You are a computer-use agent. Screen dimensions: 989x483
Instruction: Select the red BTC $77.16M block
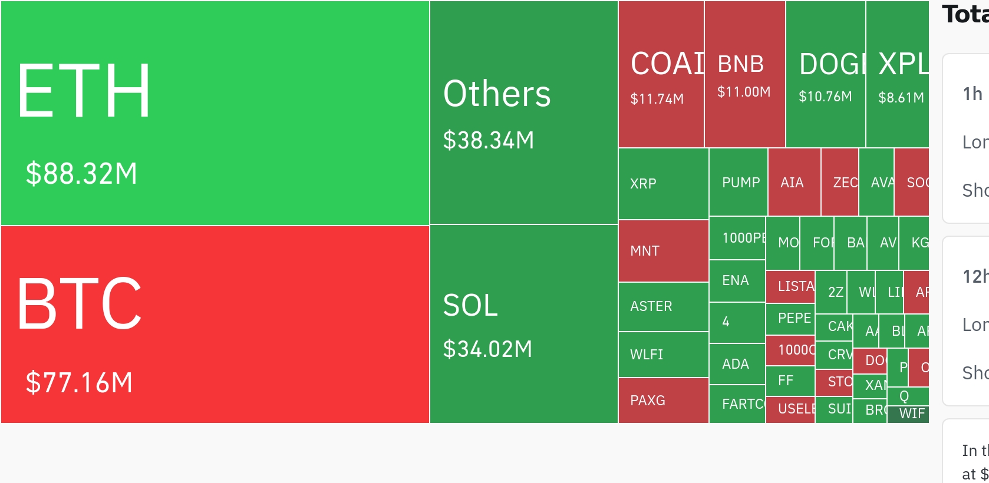tap(215, 325)
